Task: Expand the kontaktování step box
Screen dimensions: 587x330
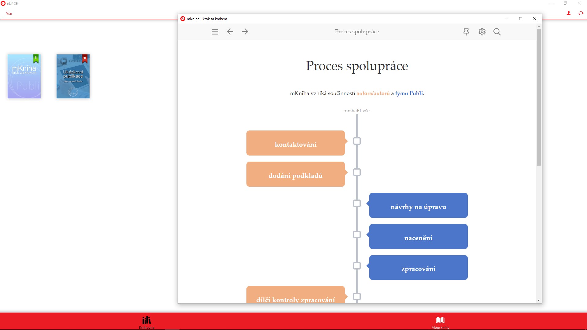Action: (x=295, y=143)
